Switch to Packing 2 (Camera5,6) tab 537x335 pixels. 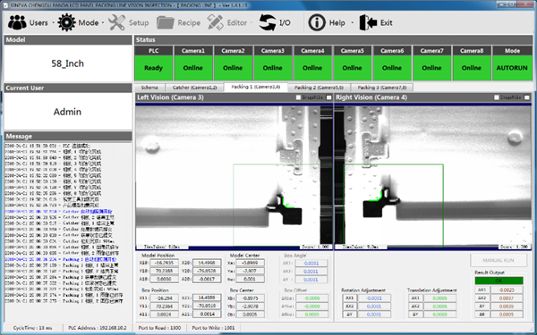[x=319, y=88]
